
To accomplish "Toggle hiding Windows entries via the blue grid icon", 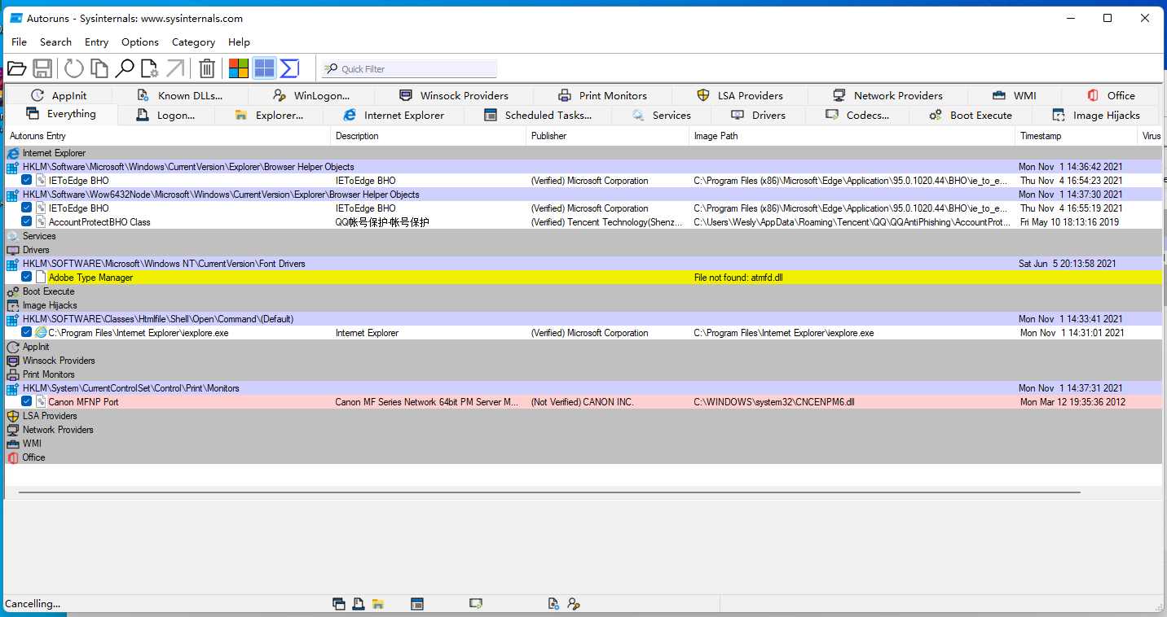I will click(x=264, y=69).
